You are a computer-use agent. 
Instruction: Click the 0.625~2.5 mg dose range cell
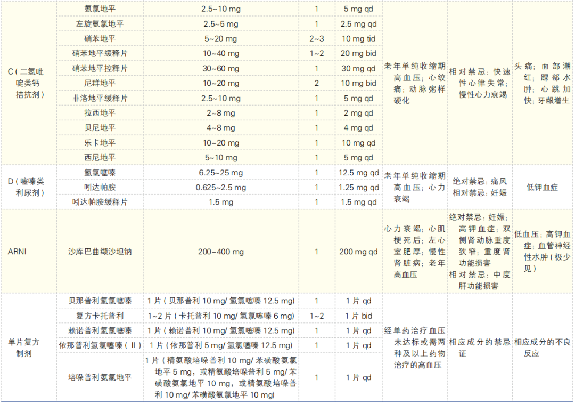click(221, 187)
